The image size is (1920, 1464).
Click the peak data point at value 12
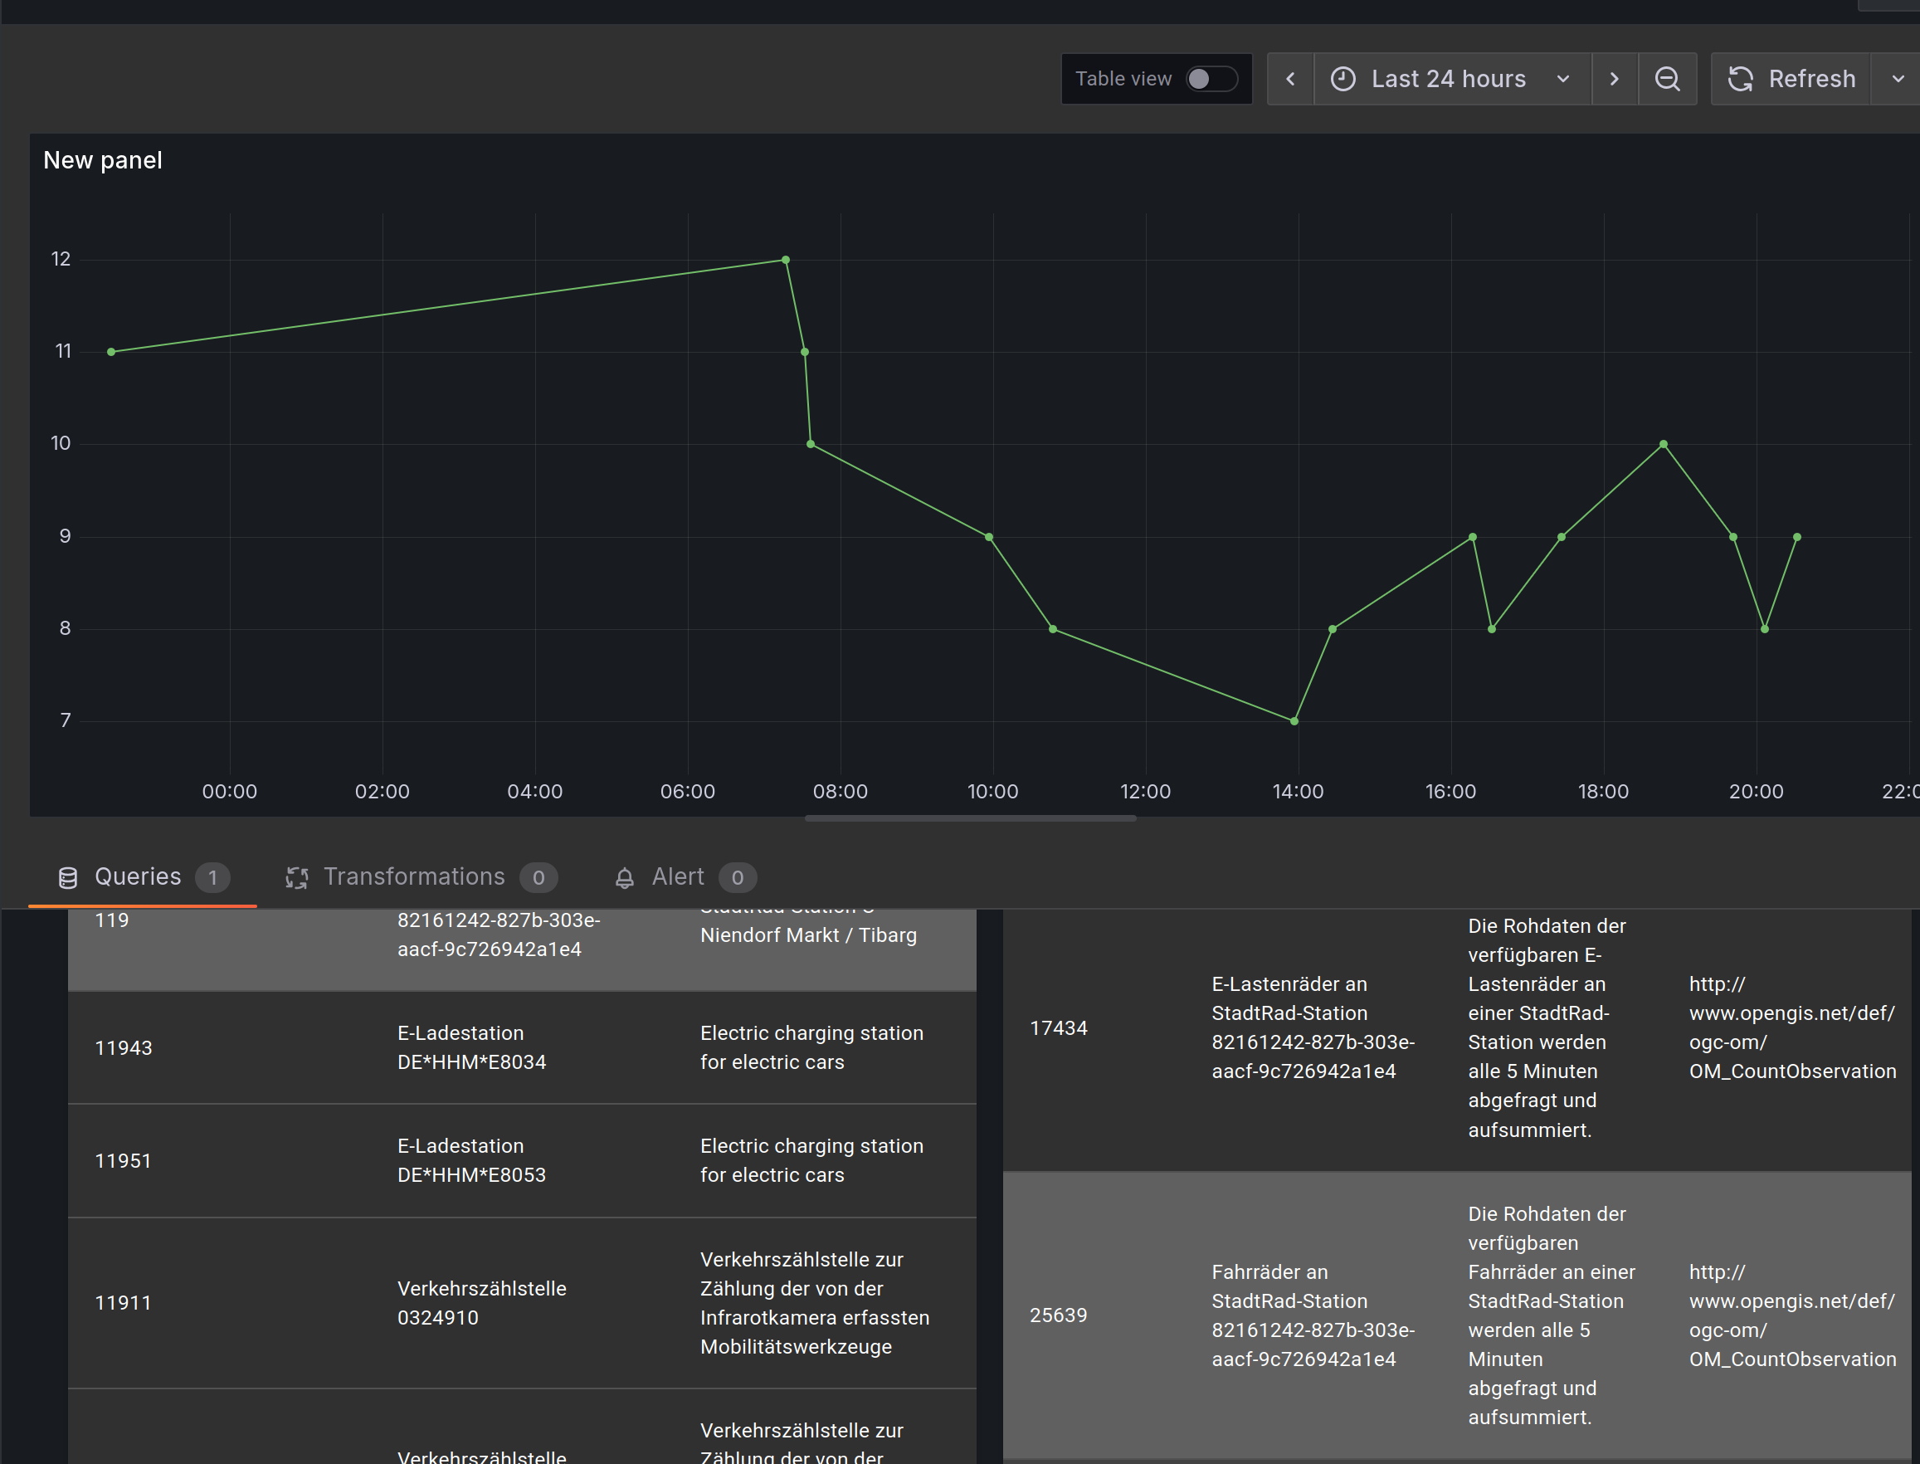pyautogui.click(x=786, y=260)
